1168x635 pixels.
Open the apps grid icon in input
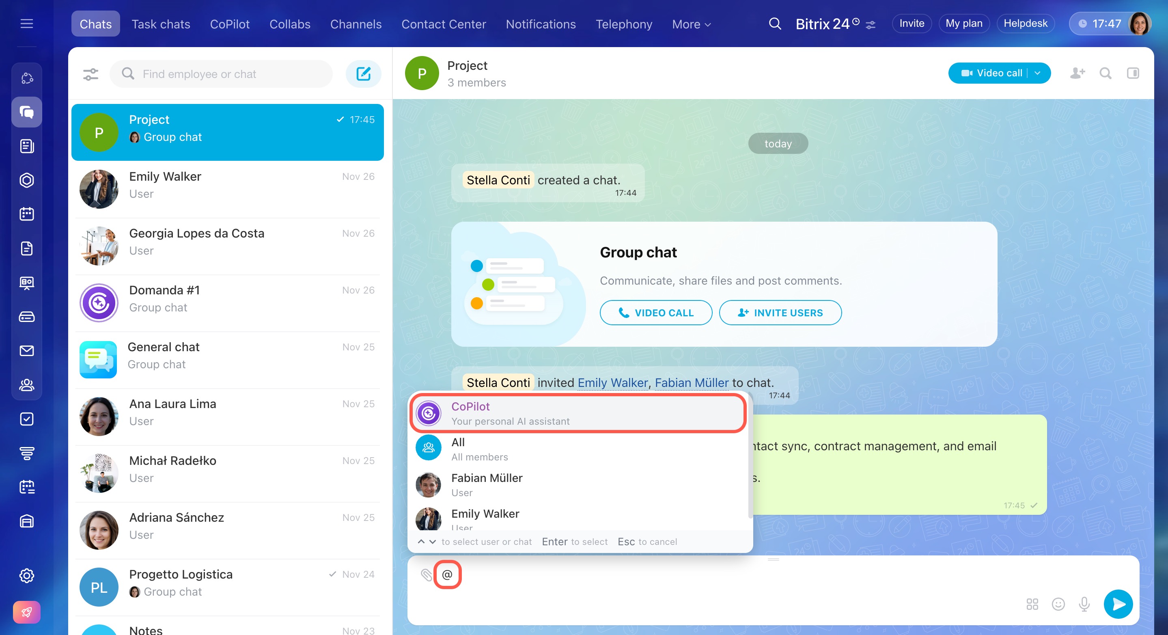coord(1032,604)
